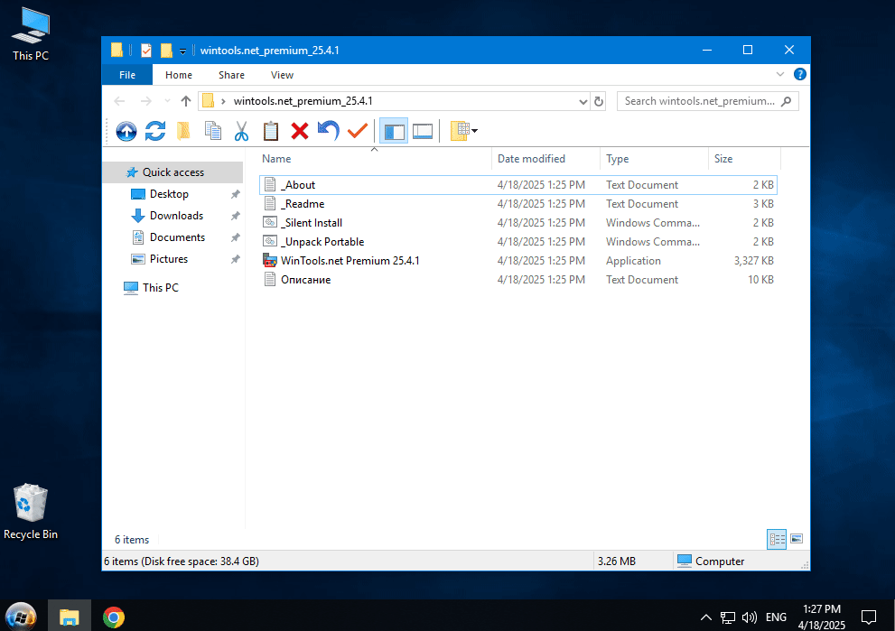
Task: Click the Paste clipboard toolbar icon
Action: tap(271, 131)
